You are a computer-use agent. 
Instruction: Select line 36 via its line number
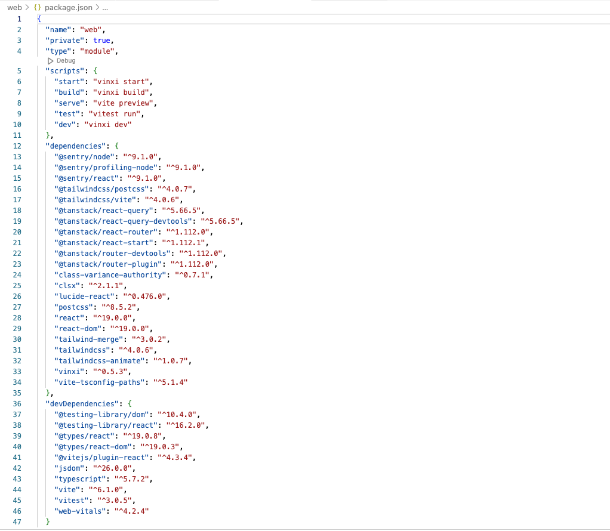coord(17,404)
